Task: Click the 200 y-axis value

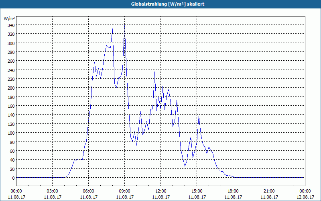Action: [x=11, y=88]
